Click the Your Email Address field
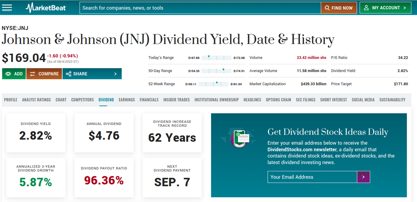417x202 pixels. [312, 177]
